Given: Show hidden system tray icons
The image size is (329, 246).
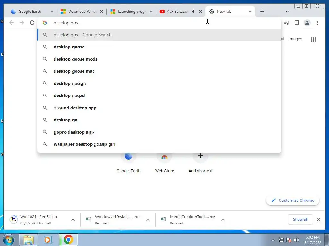Looking at the screenshot, I should (273, 240).
